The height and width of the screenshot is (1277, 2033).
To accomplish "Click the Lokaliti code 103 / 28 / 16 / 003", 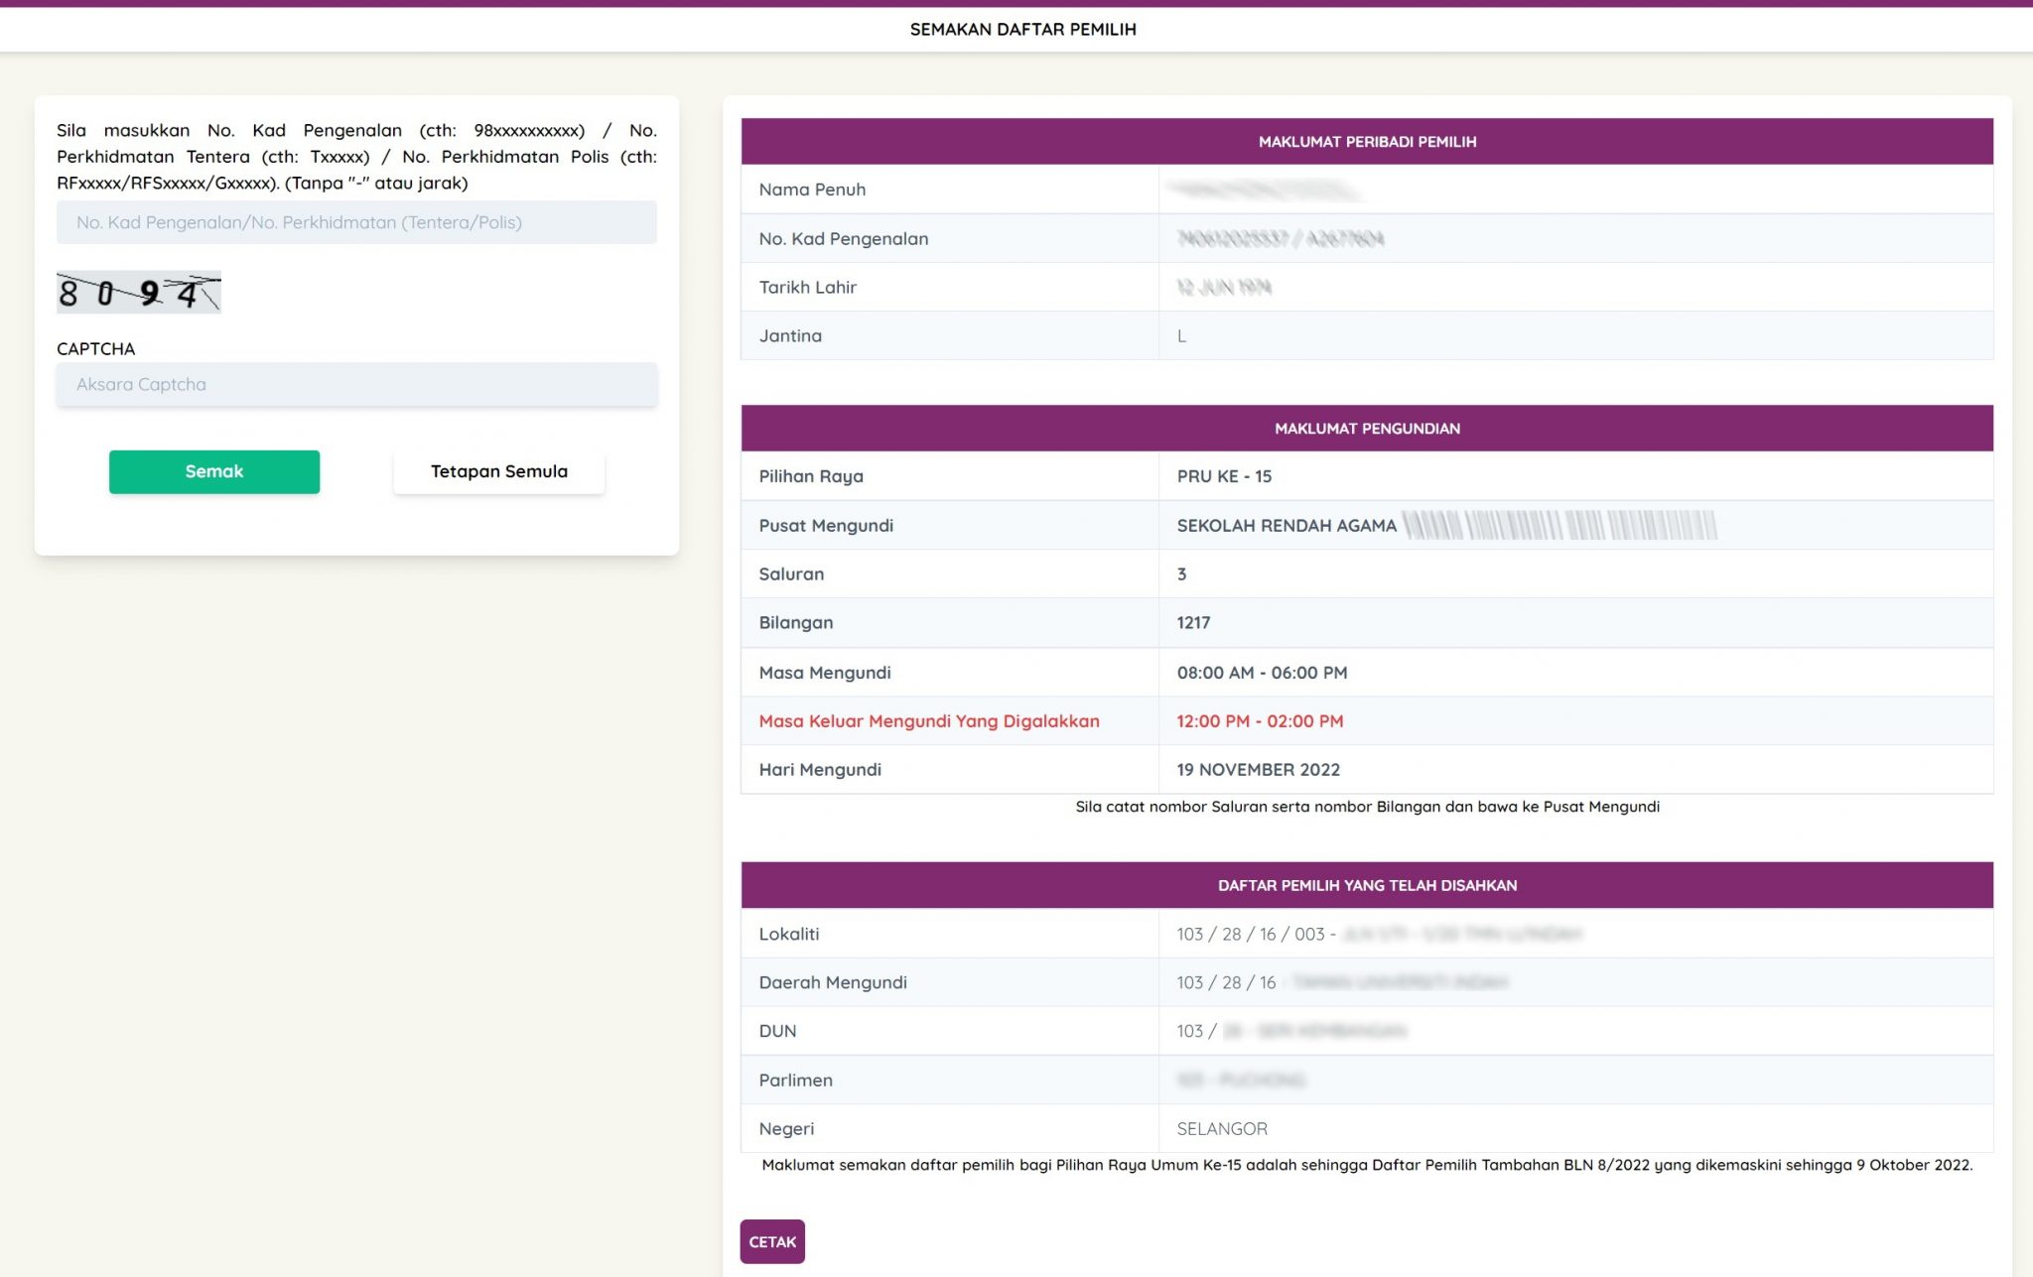I will point(1250,934).
